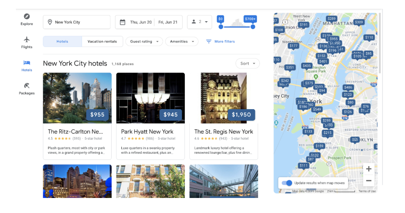Open the Explore compass icon
405x213 pixels.
(26, 16)
